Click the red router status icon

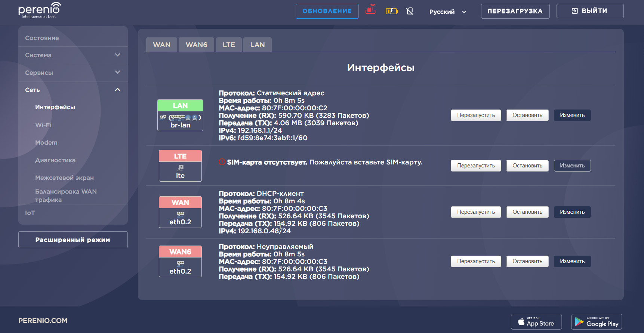click(x=370, y=9)
